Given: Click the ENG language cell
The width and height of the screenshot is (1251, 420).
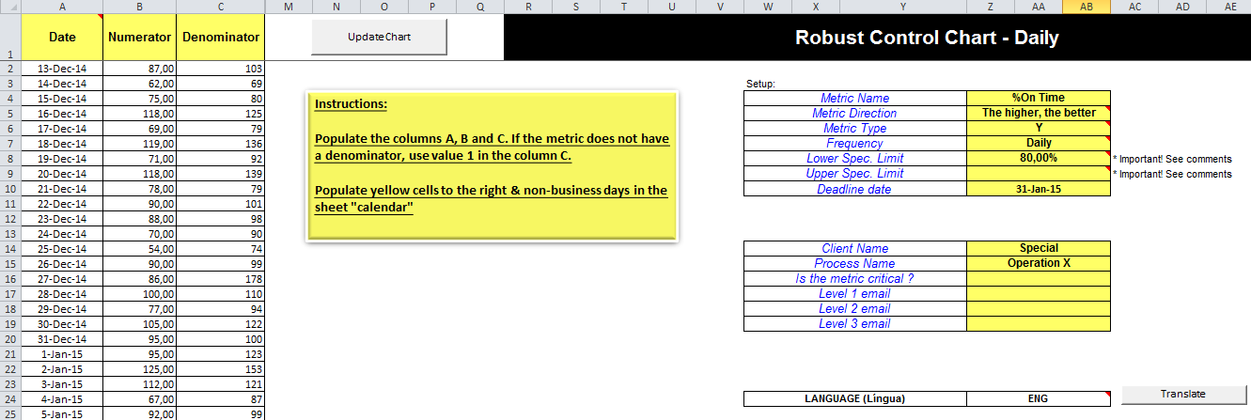Looking at the screenshot, I should coord(1039,398).
